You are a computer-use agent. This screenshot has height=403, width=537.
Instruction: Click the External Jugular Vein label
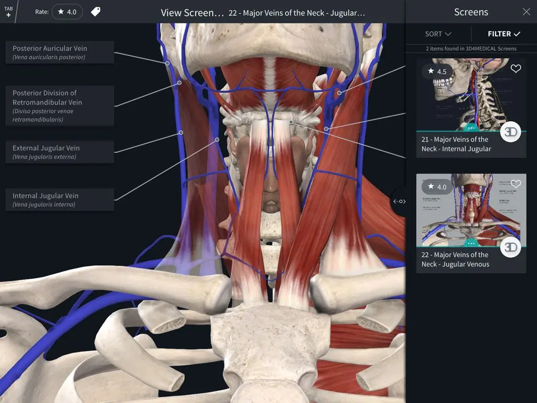(x=59, y=151)
